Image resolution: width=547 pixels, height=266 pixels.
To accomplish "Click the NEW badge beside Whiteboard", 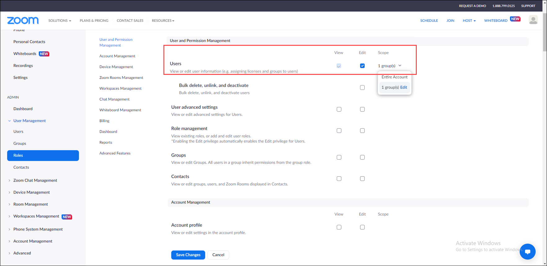I will pos(515,19).
